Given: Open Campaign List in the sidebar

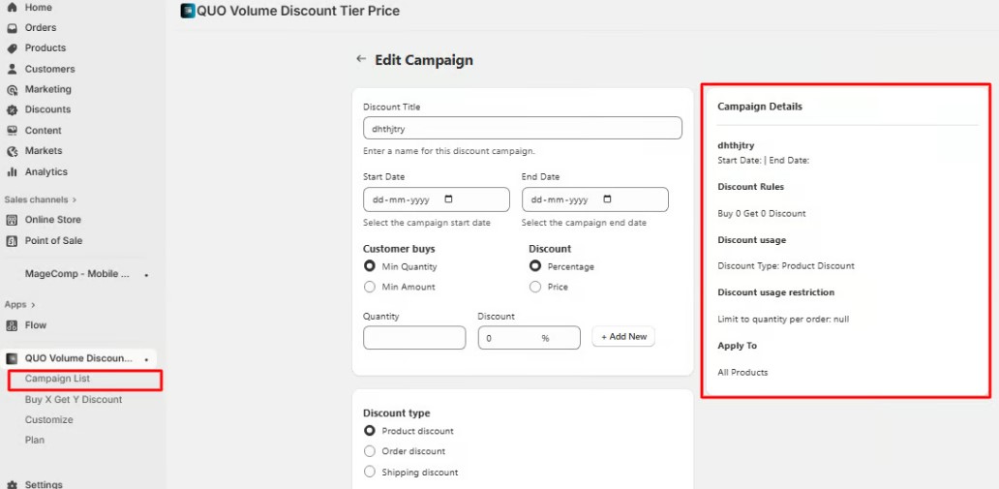Looking at the screenshot, I should [57, 379].
